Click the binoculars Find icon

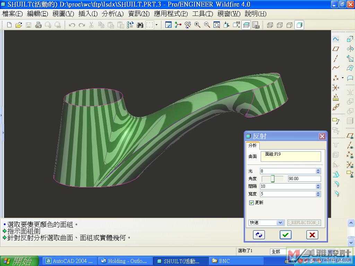click(140, 25)
